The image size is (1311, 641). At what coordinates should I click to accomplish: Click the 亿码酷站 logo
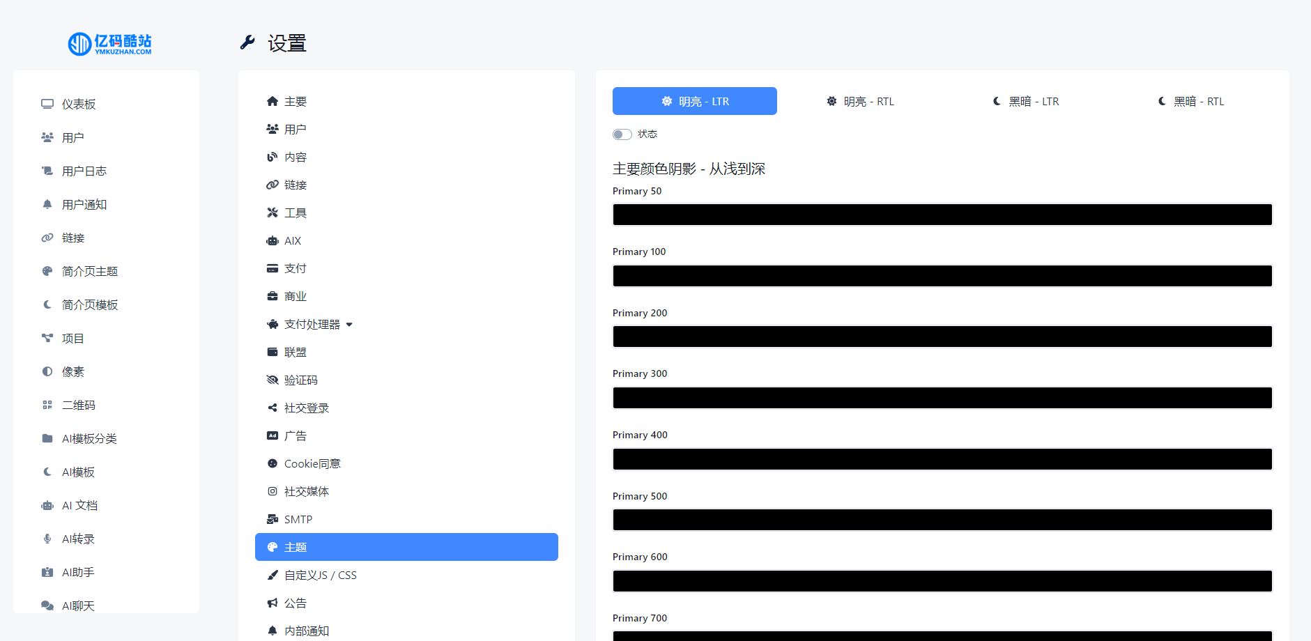110,43
